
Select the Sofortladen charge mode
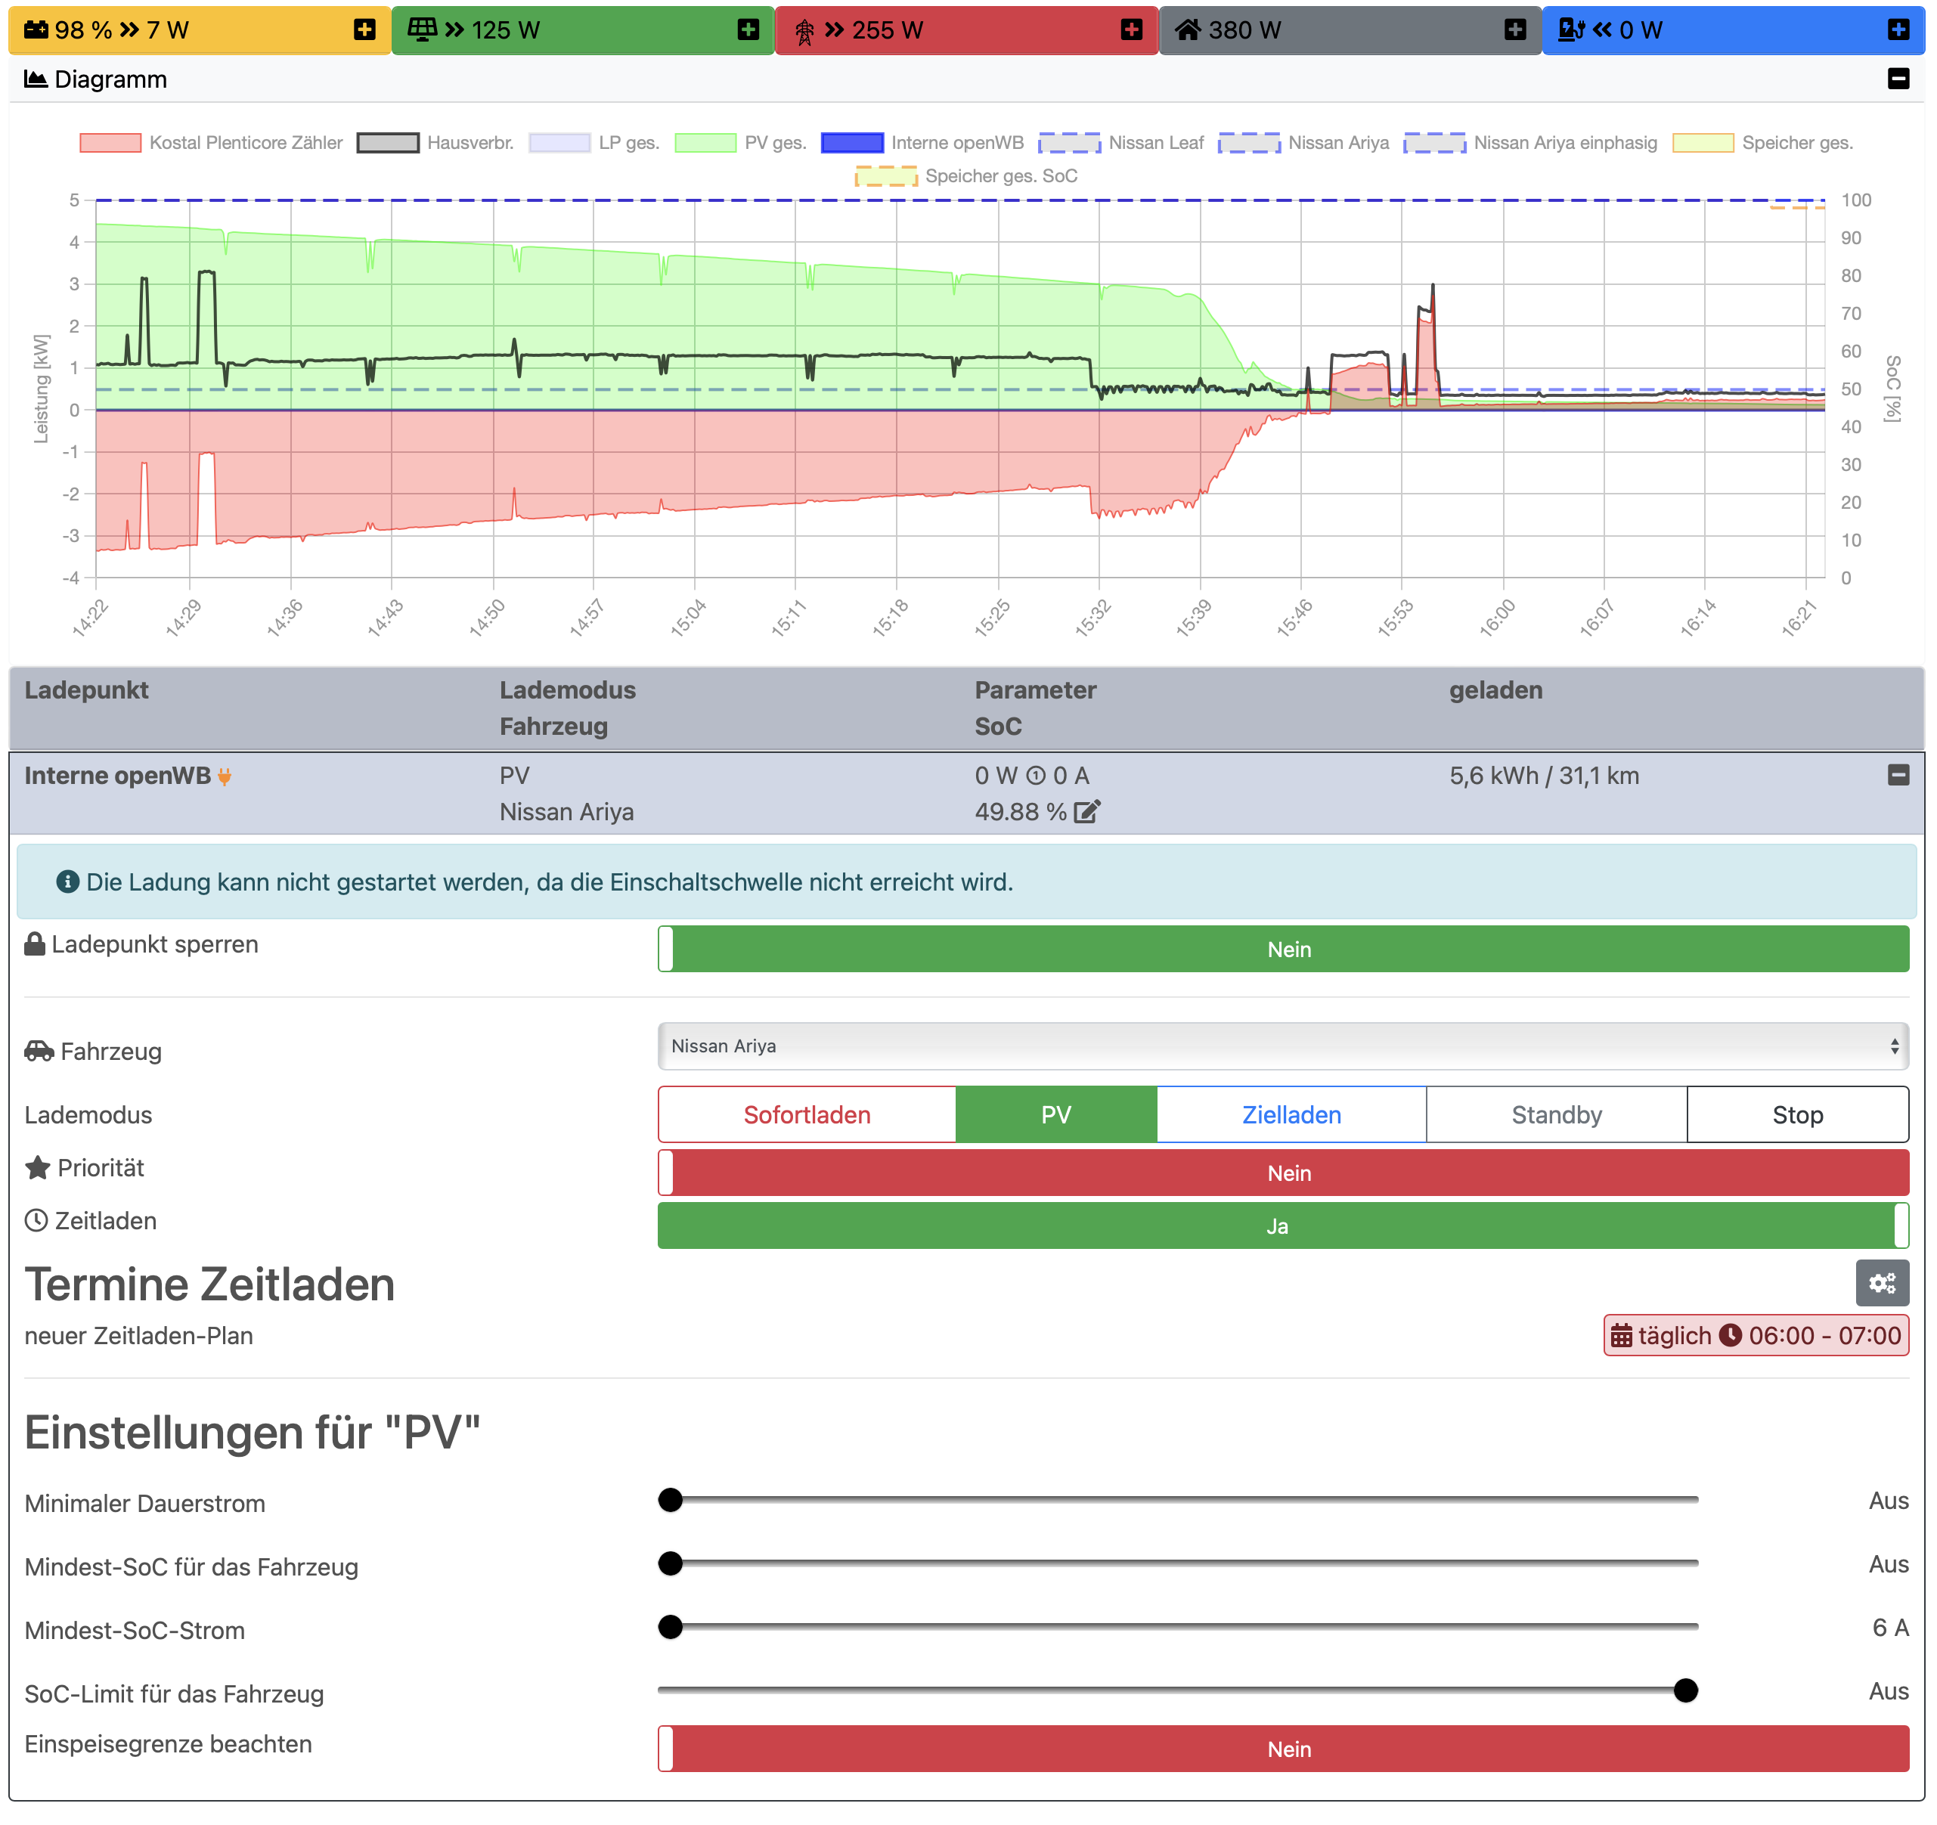(x=807, y=1114)
